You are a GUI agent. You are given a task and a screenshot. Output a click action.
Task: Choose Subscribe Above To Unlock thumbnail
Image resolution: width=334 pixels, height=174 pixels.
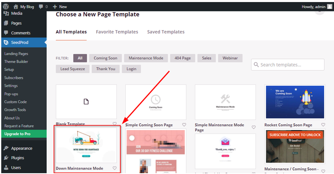click(x=295, y=147)
